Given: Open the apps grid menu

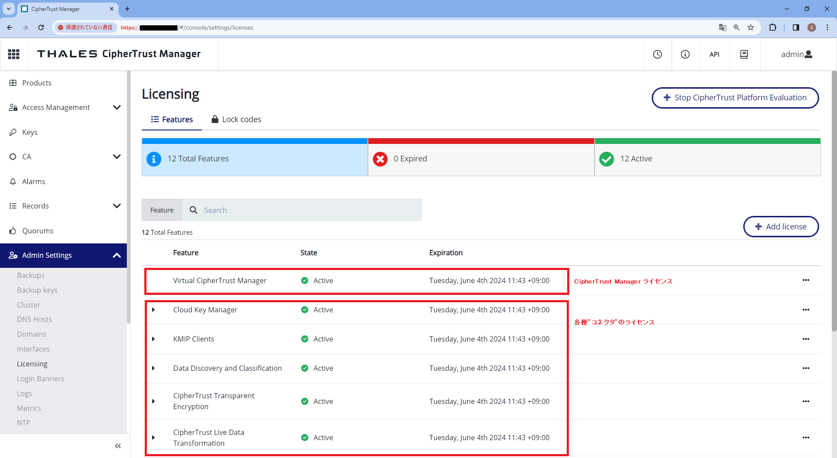Looking at the screenshot, I should tap(14, 54).
